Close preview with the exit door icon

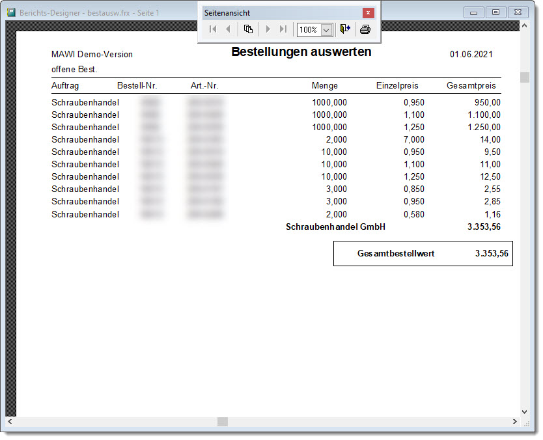[x=345, y=29]
